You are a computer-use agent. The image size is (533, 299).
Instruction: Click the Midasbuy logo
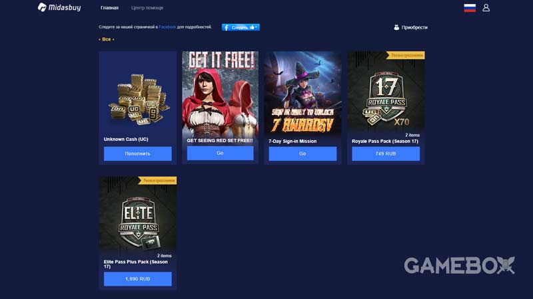59,7
